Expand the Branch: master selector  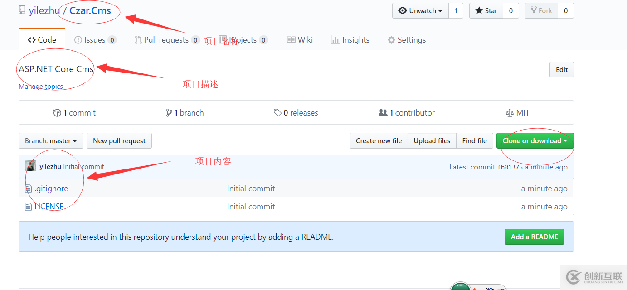(x=51, y=141)
